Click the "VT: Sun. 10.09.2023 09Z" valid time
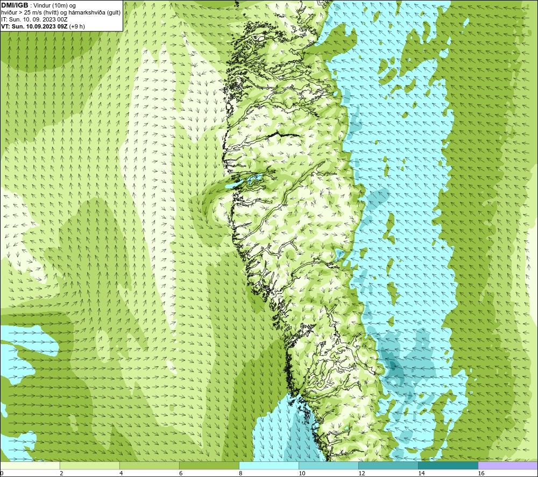Image resolution: width=538 pixels, height=477 pixels. coord(34,26)
